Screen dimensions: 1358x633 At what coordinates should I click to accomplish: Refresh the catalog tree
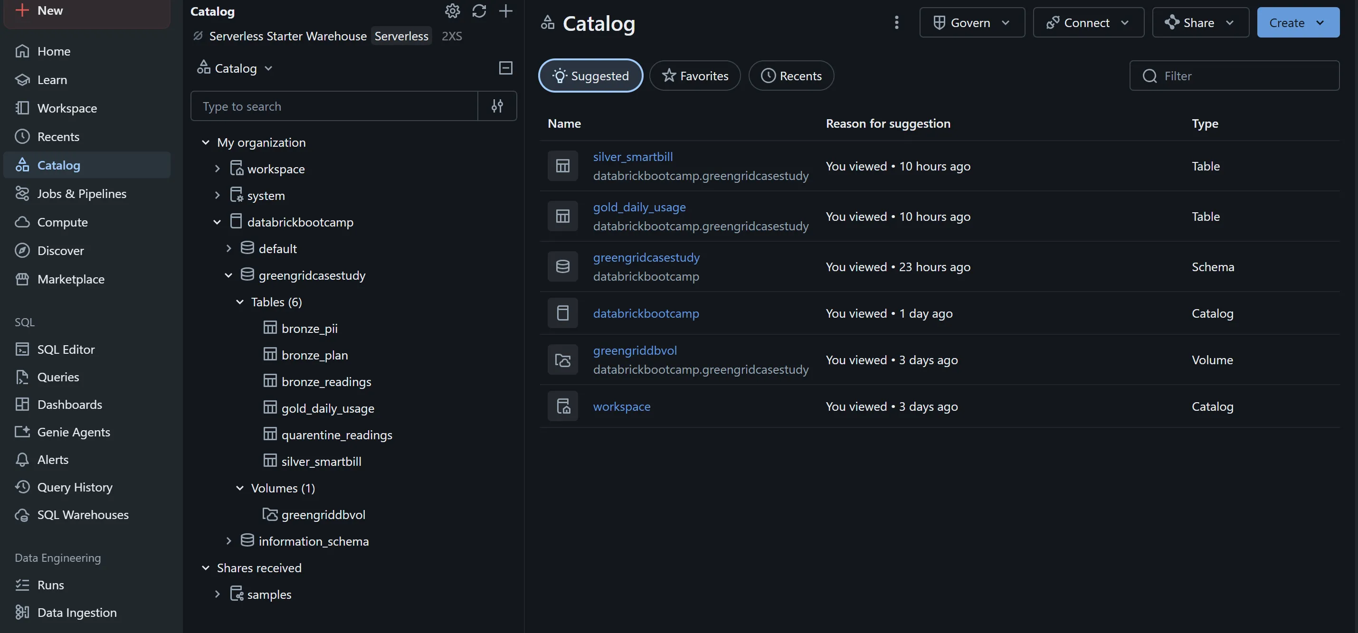point(479,11)
